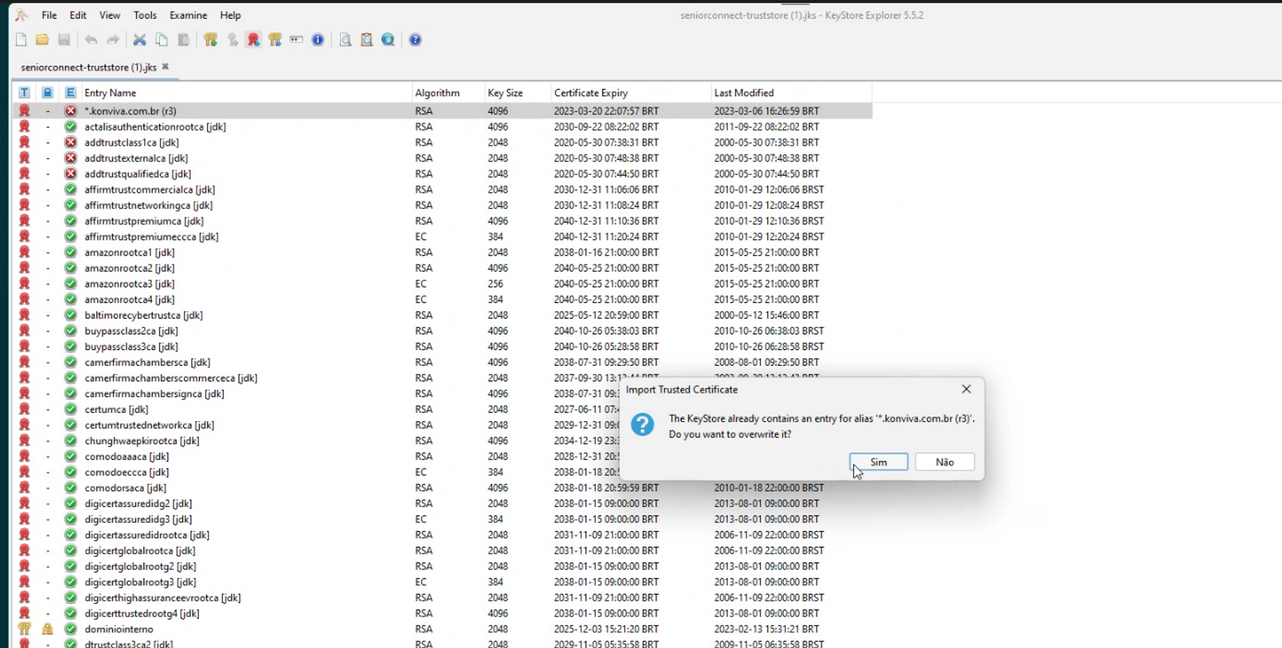
Task: Select the digicertglobalrootg2 [jdk] entry
Action: [140, 567]
